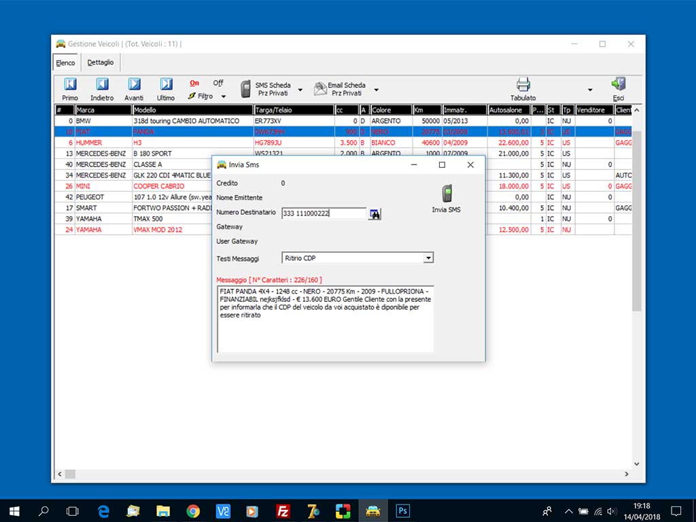Screen dimensions: 696x522
Task: Launch Microsoft Edge from taskbar
Action: click(x=103, y=511)
